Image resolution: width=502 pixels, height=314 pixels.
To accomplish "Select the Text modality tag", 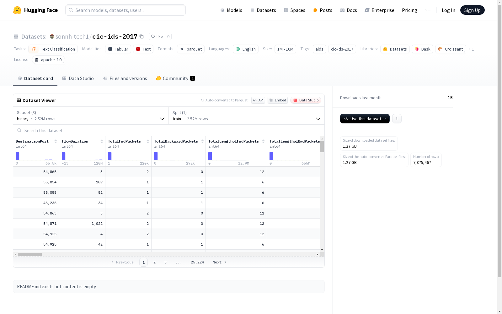I will tap(143, 49).
